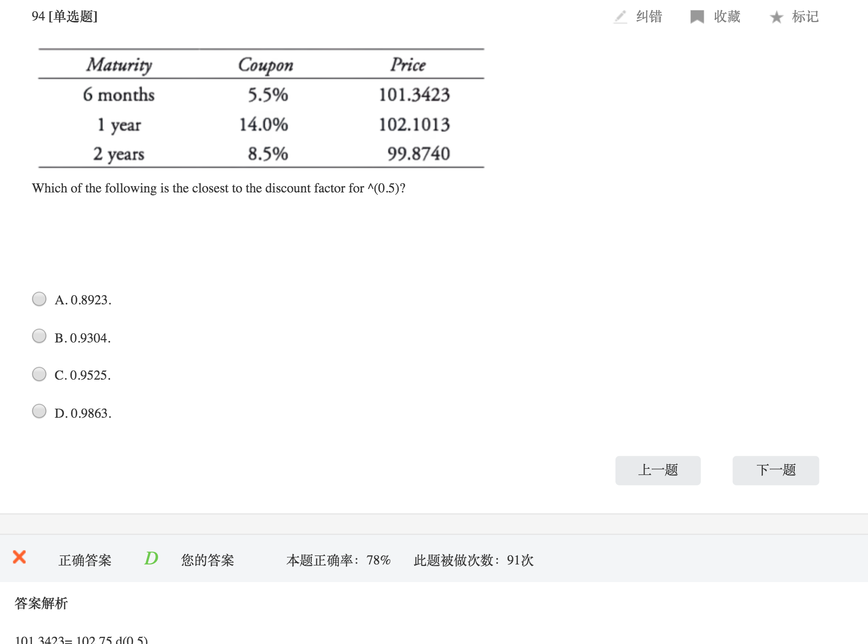The image size is (868, 644).
Task: Click the pencil icon beside 纠错
Action: click(620, 17)
